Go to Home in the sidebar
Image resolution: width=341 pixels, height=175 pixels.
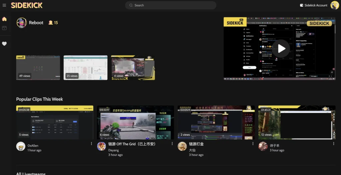[x=4, y=19]
